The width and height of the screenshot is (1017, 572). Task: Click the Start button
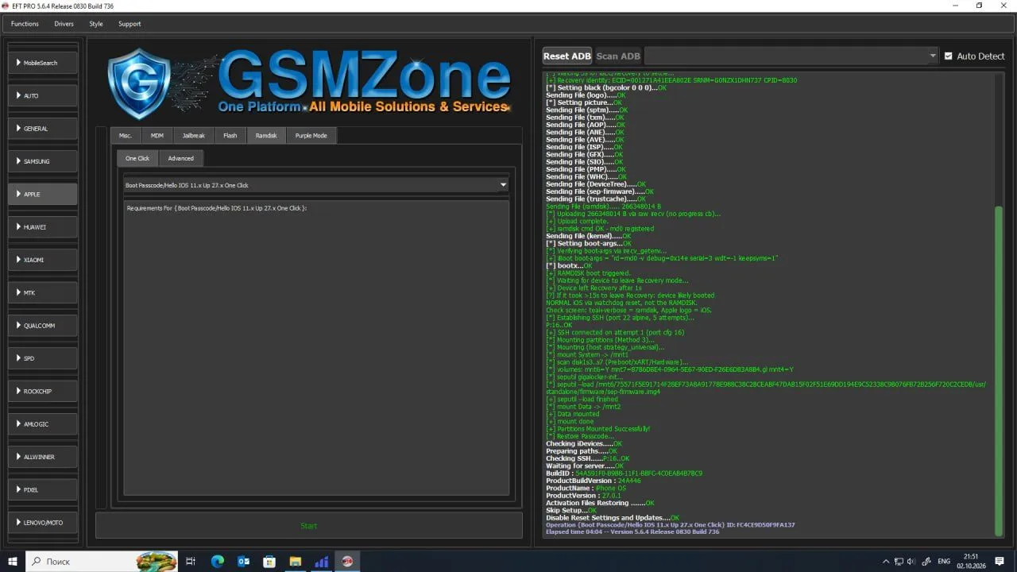[x=309, y=526]
